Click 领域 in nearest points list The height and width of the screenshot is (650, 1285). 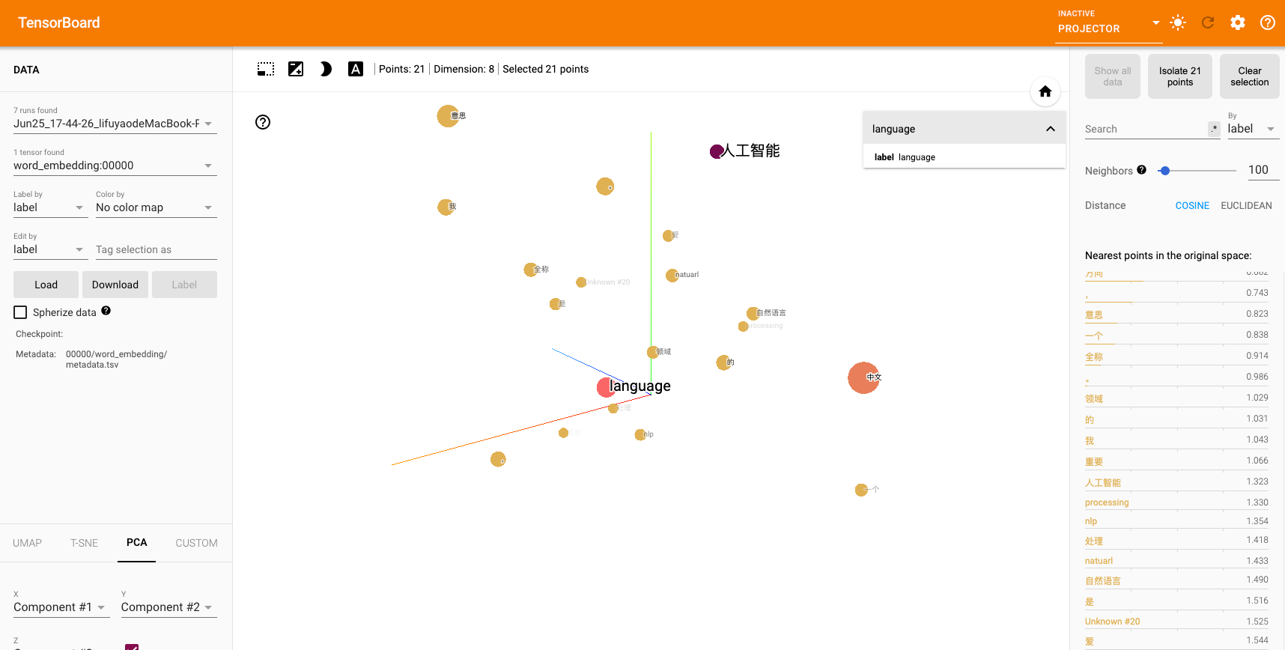(x=1094, y=399)
